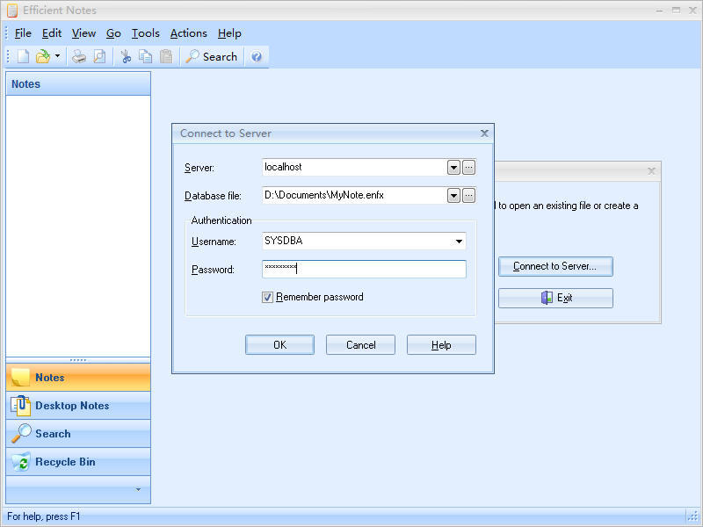Image resolution: width=703 pixels, height=527 pixels.
Task: Close the Connect to Server dialog
Action: [x=484, y=134]
